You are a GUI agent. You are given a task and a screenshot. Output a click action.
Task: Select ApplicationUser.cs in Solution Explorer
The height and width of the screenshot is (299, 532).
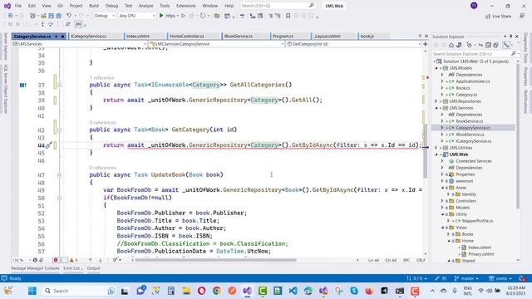473,81
